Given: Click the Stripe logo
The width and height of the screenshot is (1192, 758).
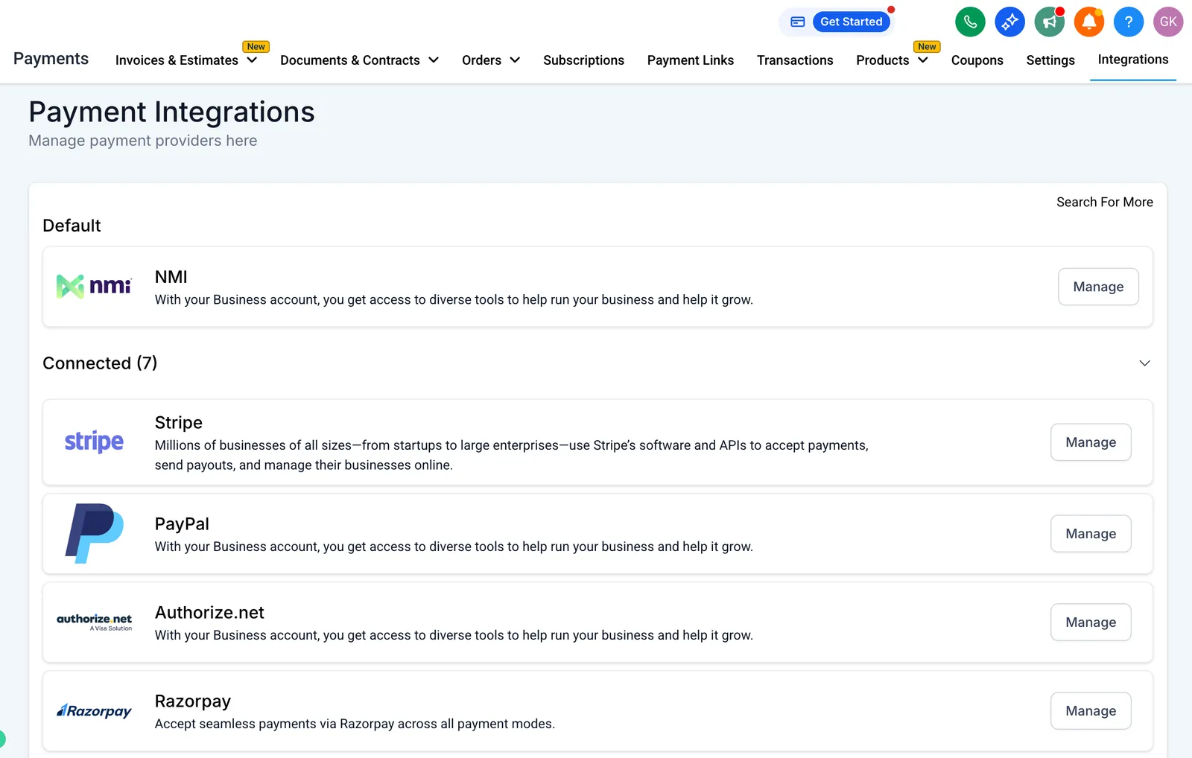Looking at the screenshot, I should tap(94, 442).
